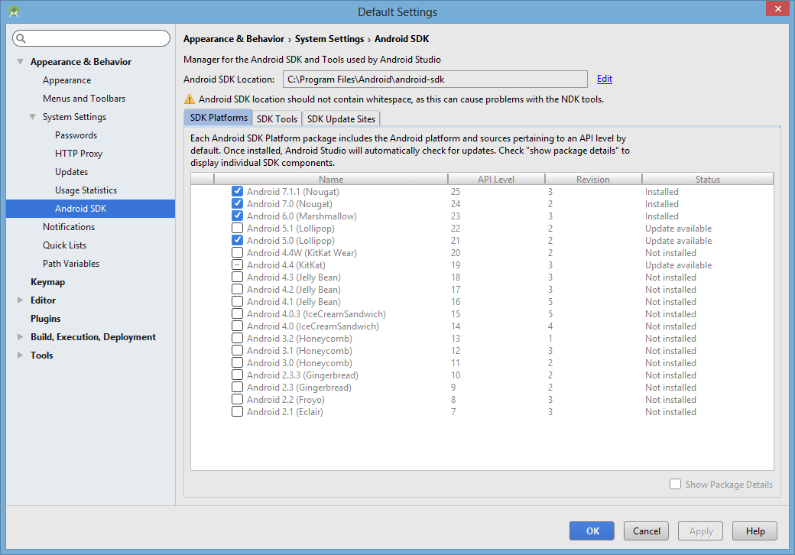The width and height of the screenshot is (795, 555).
Task: Collapse System Settings tree arrow
Action: pos(32,116)
